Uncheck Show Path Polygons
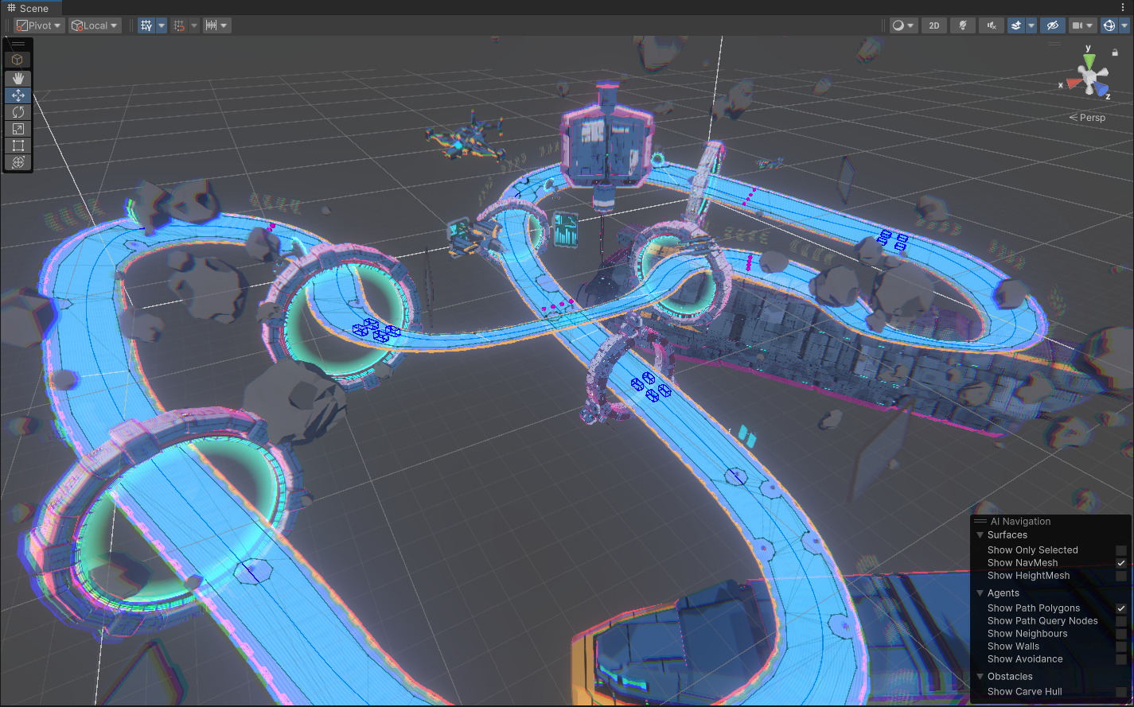The width and height of the screenshot is (1134, 707). click(1121, 608)
